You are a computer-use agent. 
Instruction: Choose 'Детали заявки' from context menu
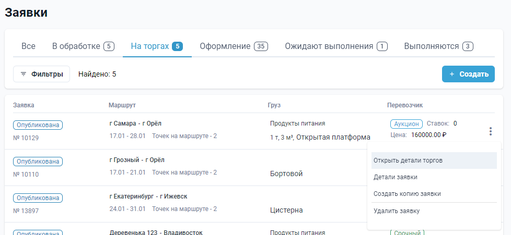[434, 177]
